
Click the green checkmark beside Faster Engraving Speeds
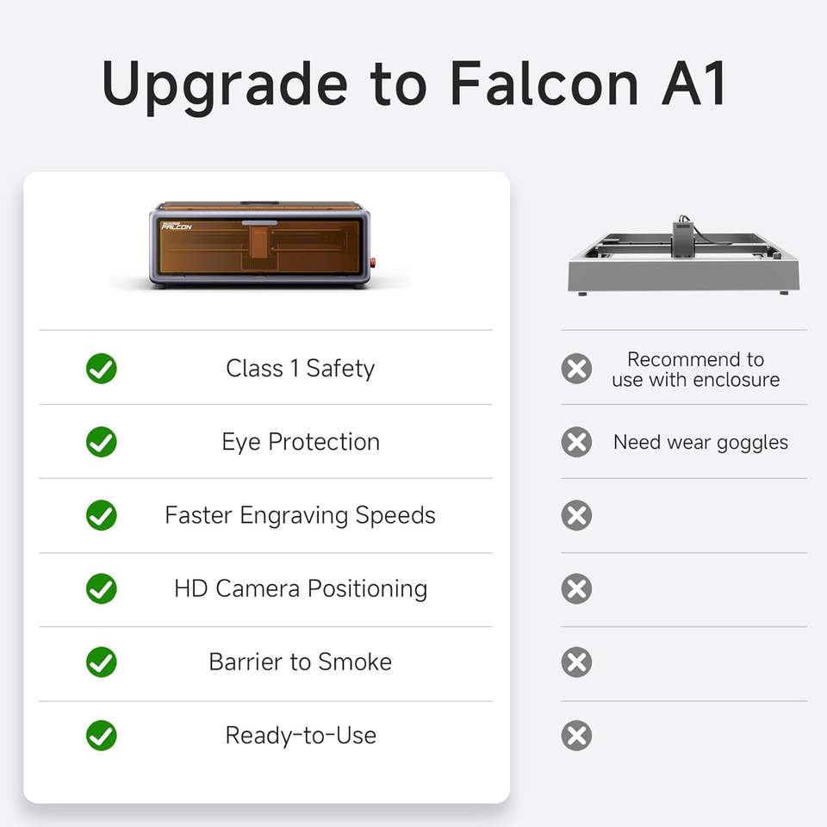(x=102, y=515)
